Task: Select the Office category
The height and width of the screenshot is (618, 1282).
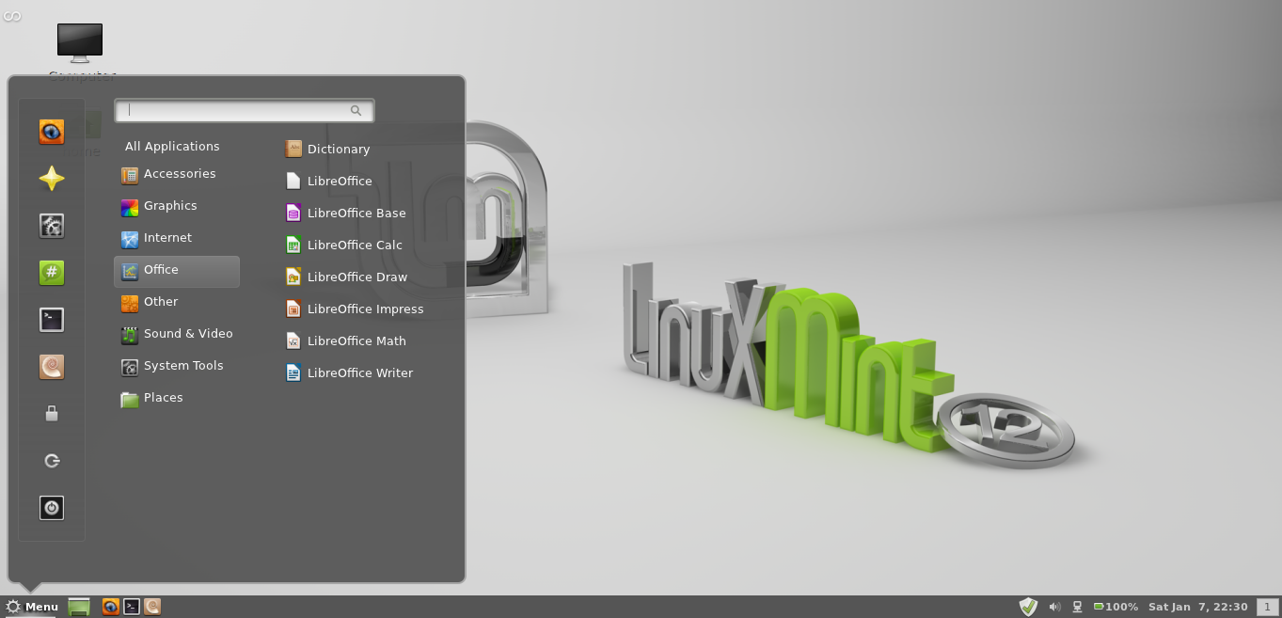Action: pos(177,271)
